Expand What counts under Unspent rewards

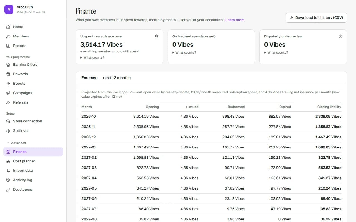(92, 57)
